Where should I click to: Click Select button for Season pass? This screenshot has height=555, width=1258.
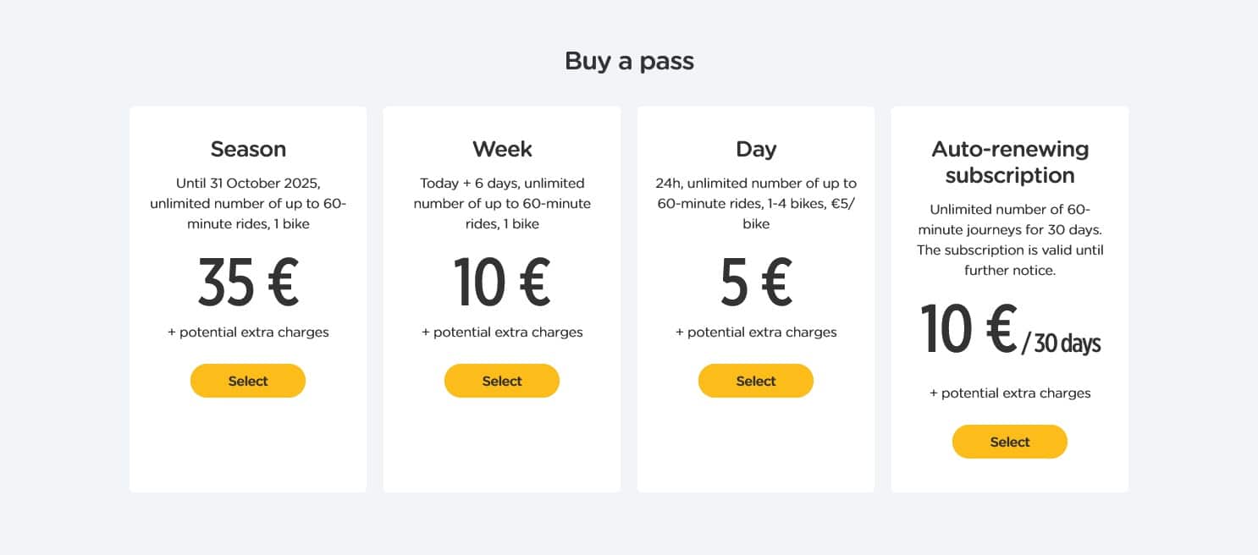(x=248, y=381)
